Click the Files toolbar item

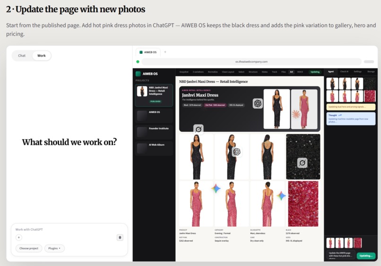point(283,72)
